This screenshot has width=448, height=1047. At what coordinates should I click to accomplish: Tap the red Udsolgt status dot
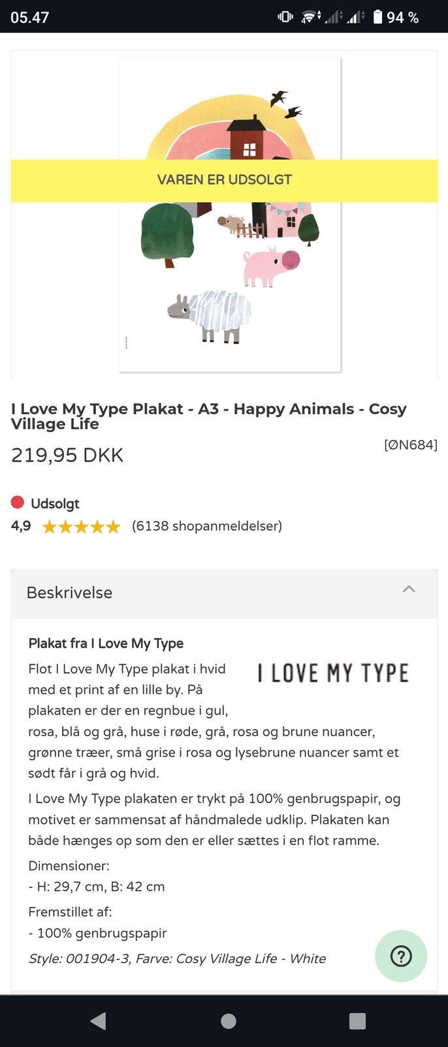pos(18,503)
